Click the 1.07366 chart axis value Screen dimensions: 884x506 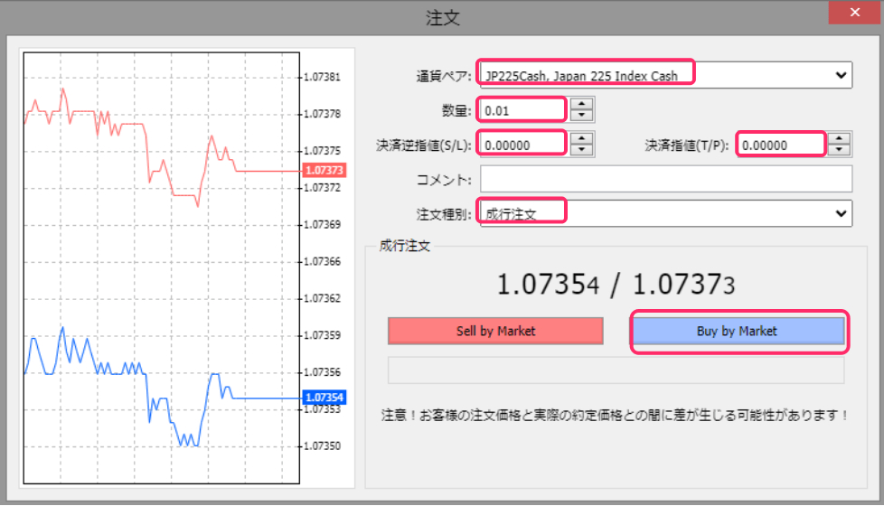(323, 261)
